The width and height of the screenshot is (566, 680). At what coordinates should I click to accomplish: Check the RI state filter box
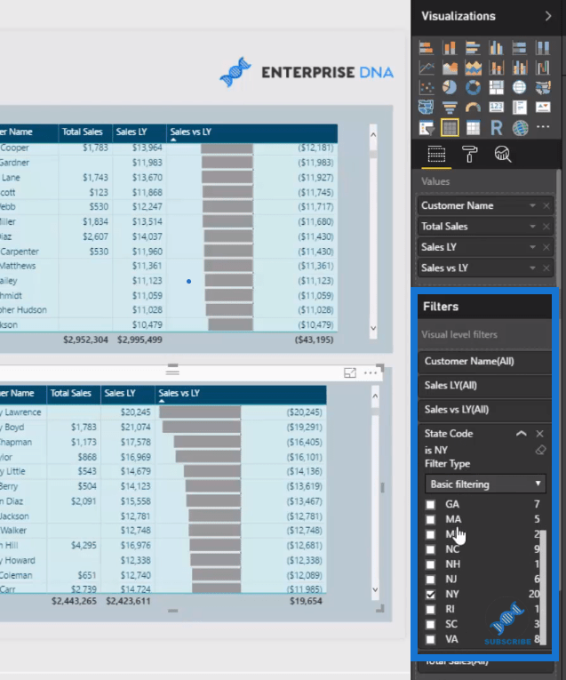(x=430, y=609)
